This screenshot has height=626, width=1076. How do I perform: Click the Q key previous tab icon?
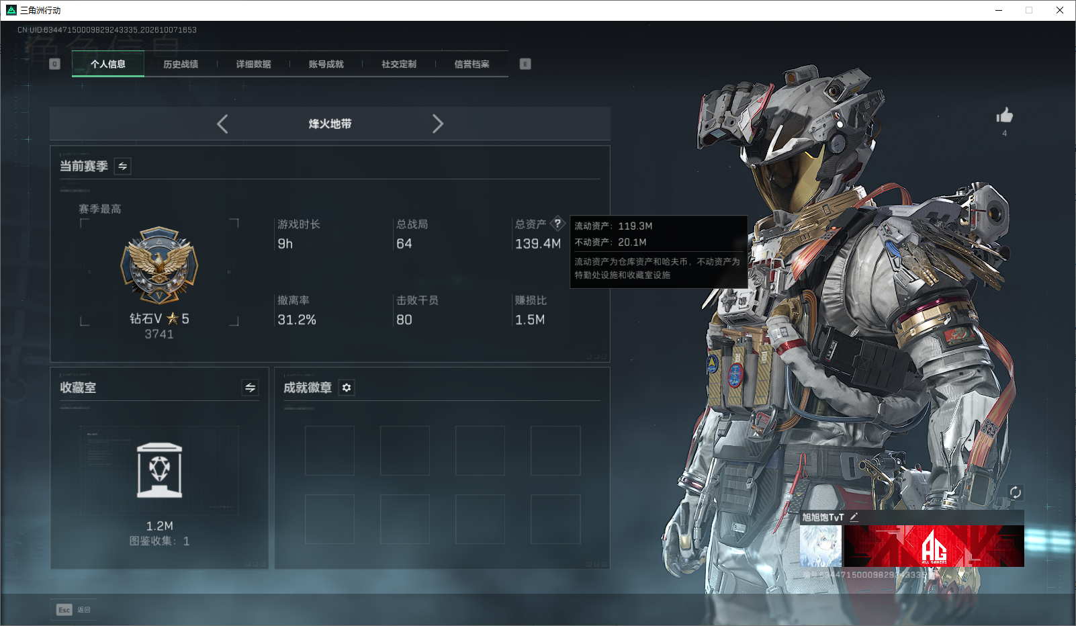click(55, 64)
